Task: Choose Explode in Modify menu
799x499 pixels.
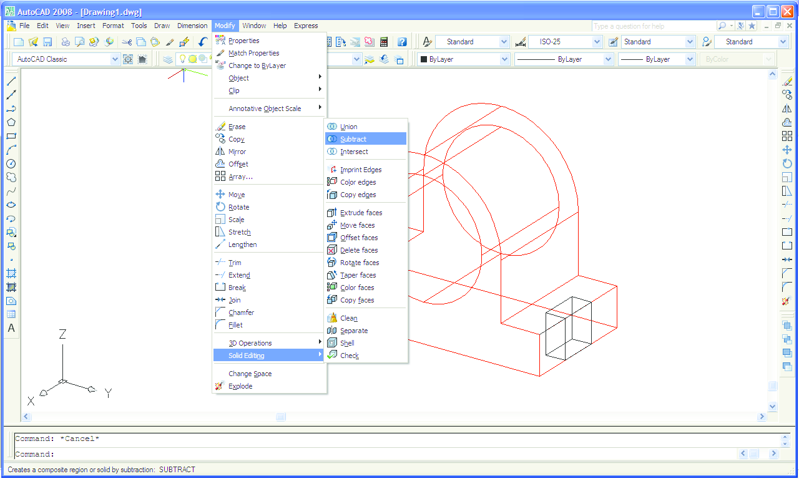Action: tap(269, 386)
